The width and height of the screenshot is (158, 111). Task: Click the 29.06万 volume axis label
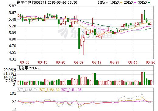pos(10,70)
